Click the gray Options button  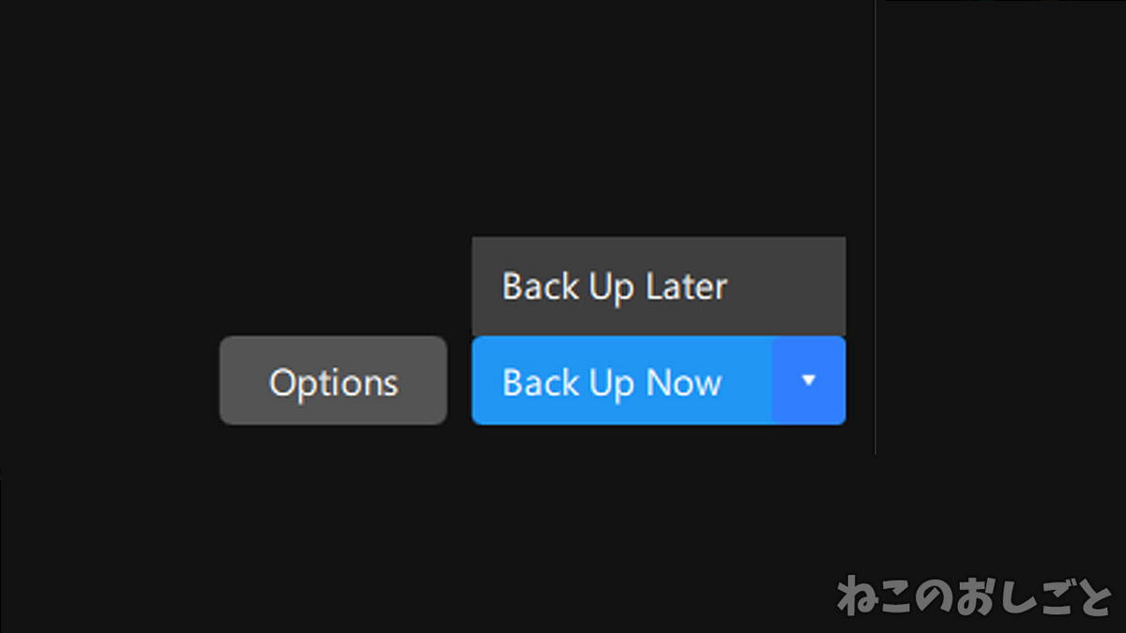point(333,381)
